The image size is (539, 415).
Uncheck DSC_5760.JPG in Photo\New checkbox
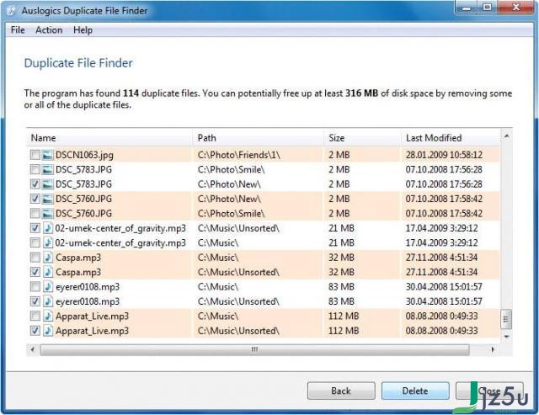click(x=35, y=199)
